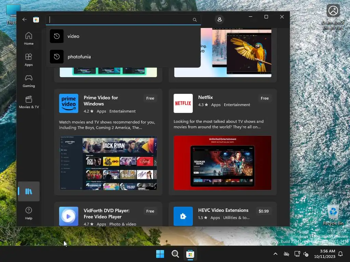Click Microsoft Store icon in taskbar

click(190, 254)
